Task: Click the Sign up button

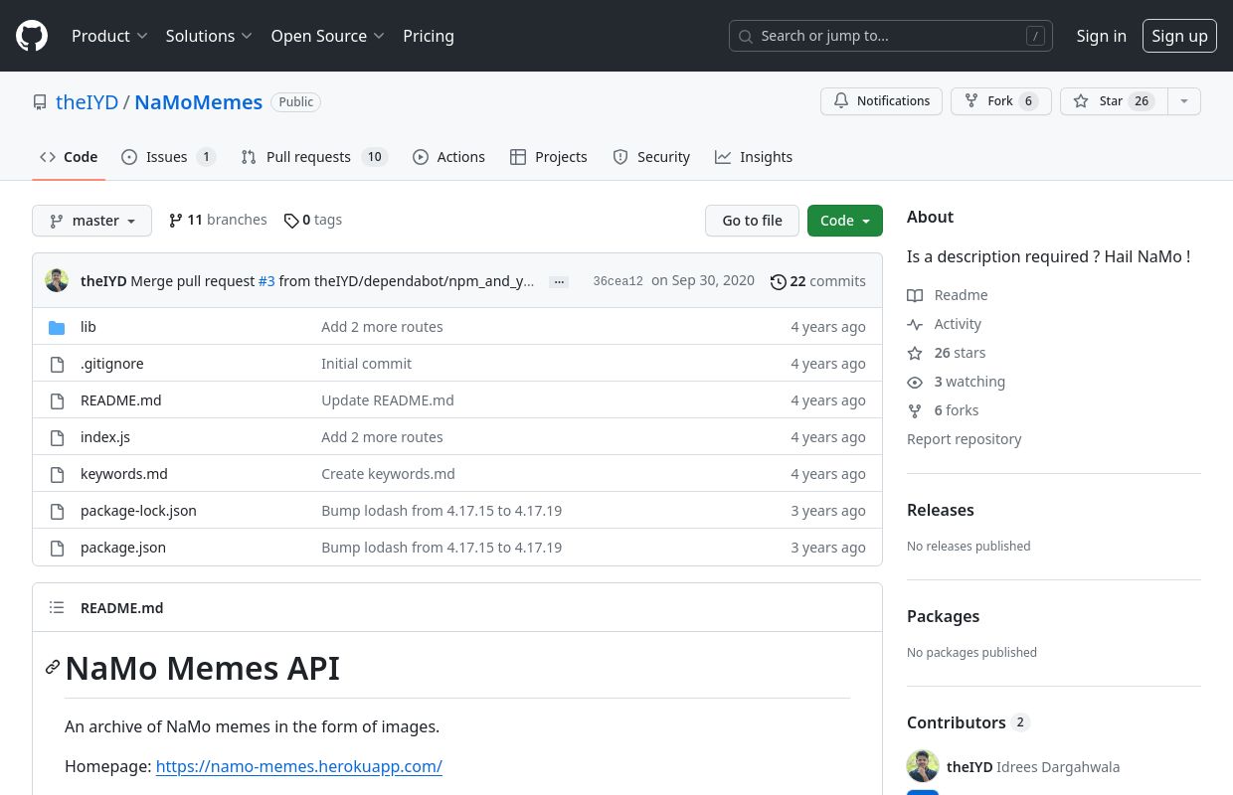Action: [1179, 36]
